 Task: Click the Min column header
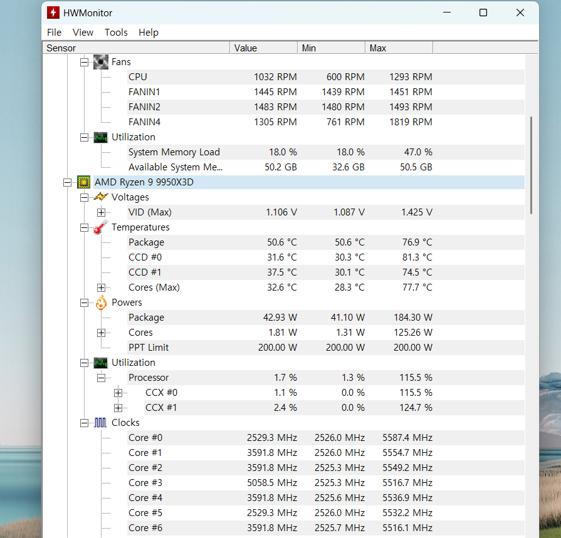point(332,48)
